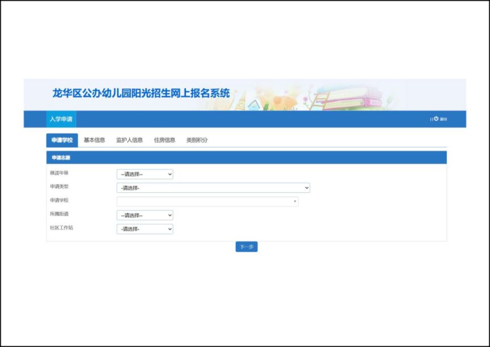Expand the 所属街道 dropdown
Screen dimensions: 490x347
pos(145,215)
